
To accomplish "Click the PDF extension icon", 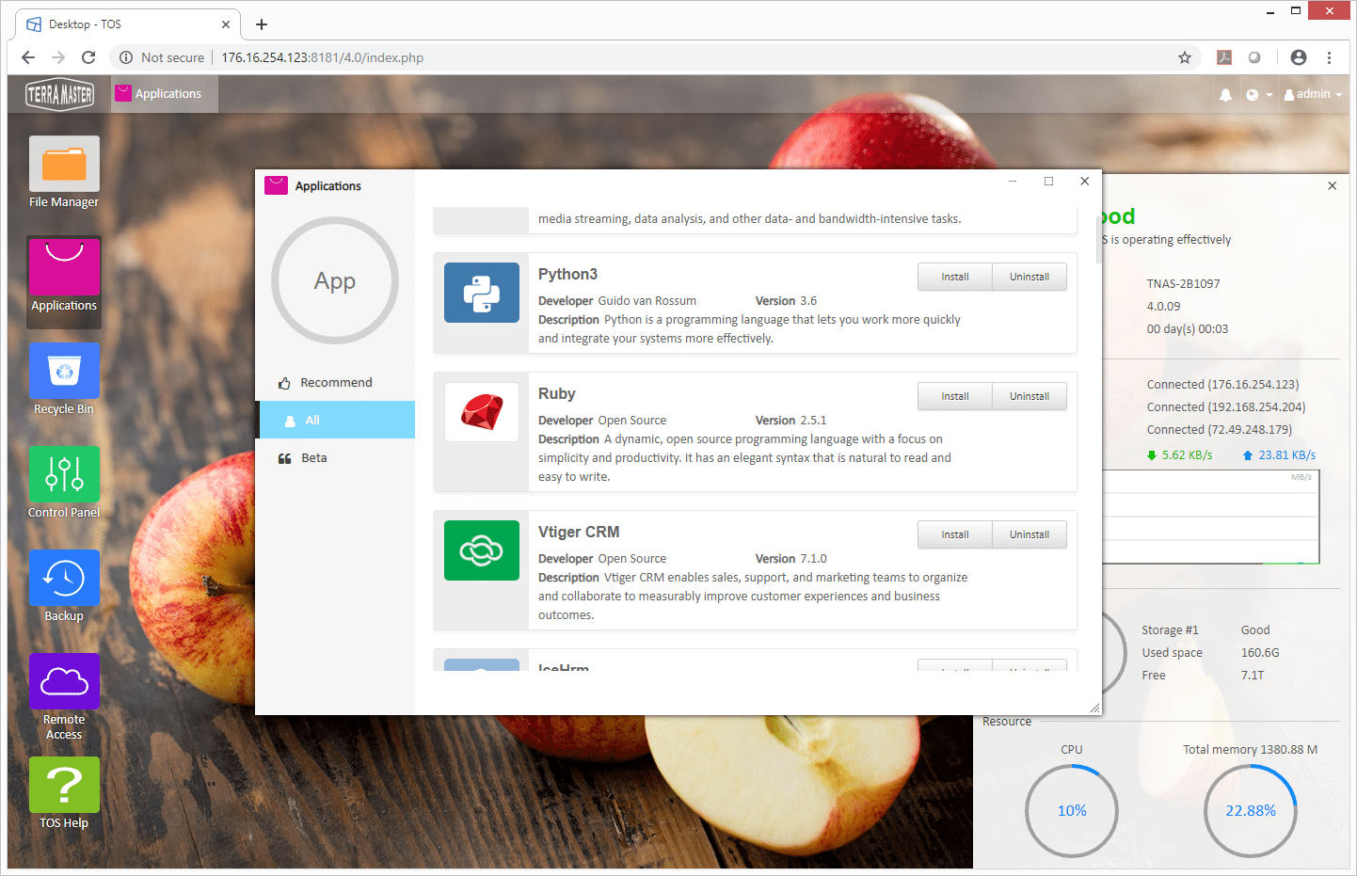I will pyautogui.click(x=1224, y=57).
